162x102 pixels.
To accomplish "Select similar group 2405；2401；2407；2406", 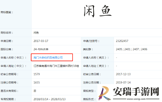I will click(132, 49).
